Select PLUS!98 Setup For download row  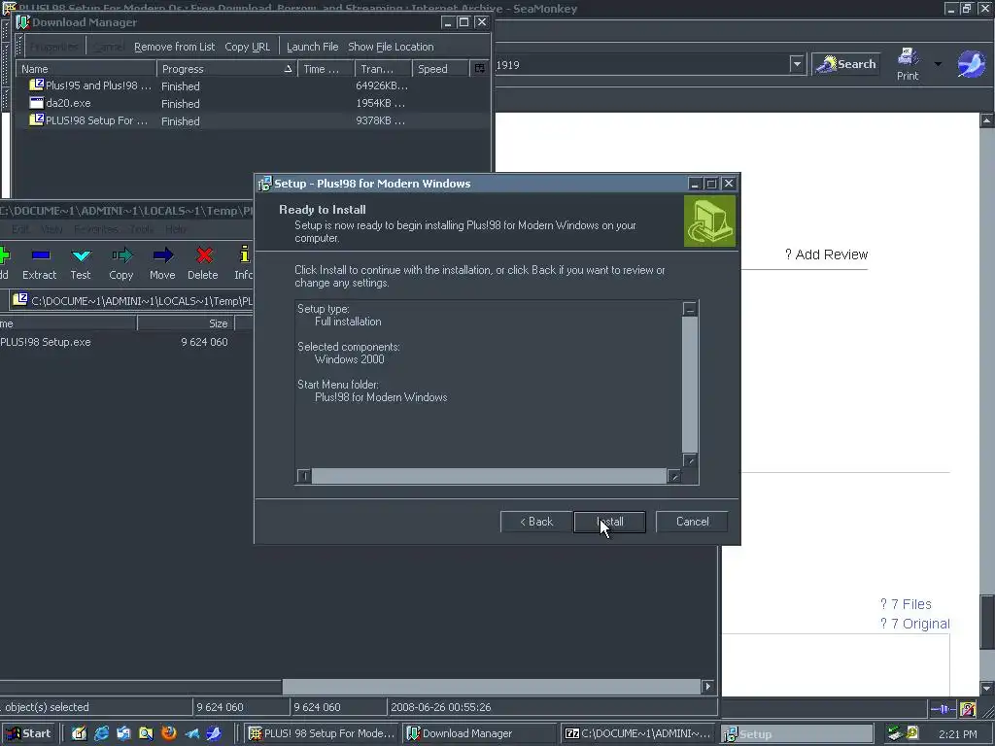(252, 120)
